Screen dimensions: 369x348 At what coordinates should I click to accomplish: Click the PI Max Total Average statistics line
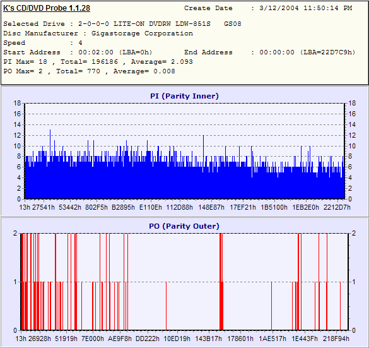[x=98, y=62]
